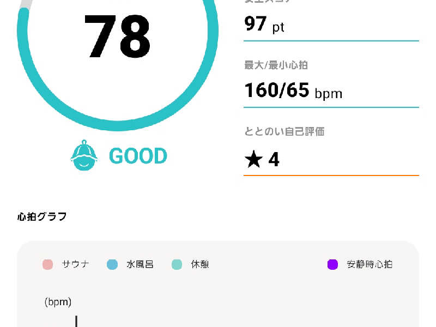Tap the GOOD rating label
The image size is (436, 327).
138,156
